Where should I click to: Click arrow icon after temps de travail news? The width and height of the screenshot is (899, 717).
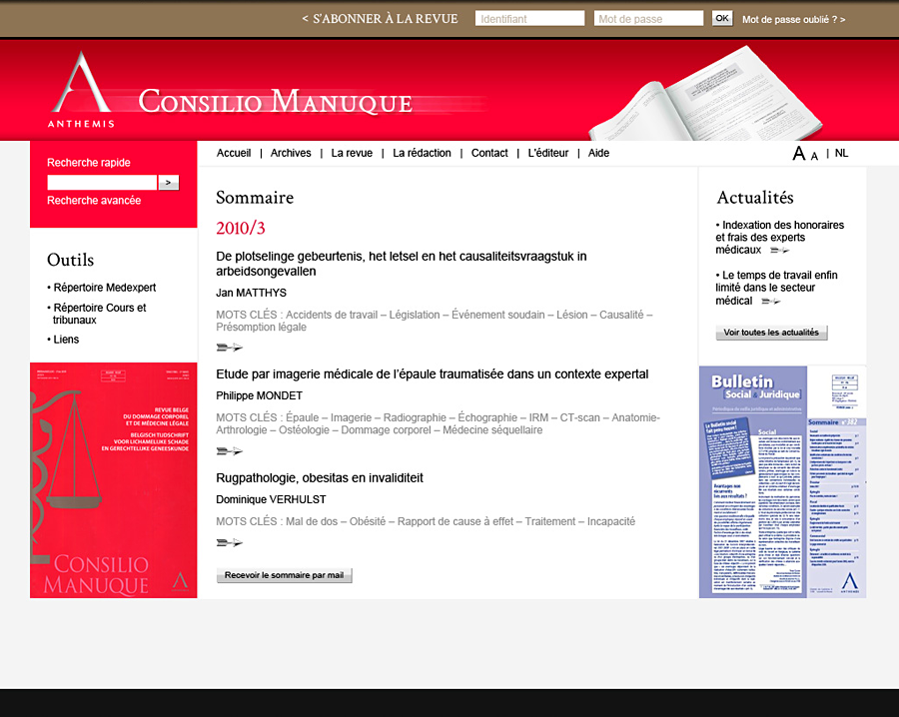pos(771,302)
